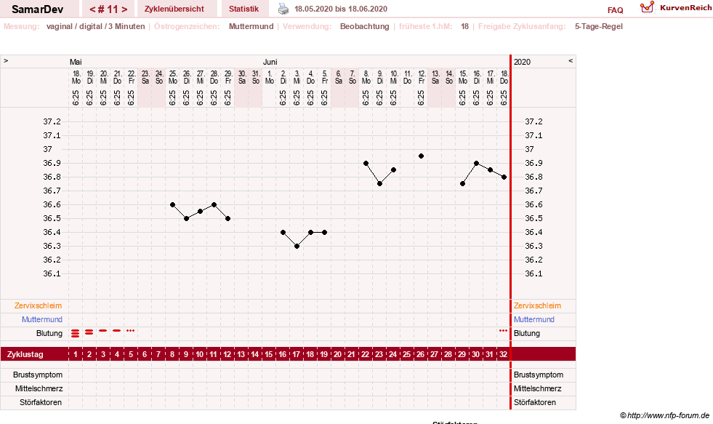
Task: Open the Statistik tab
Action: (x=243, y=9)
